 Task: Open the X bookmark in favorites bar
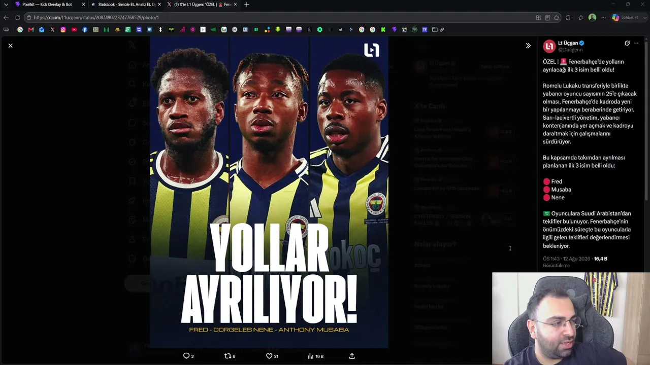pyautogui.click(x=52, y=29)
